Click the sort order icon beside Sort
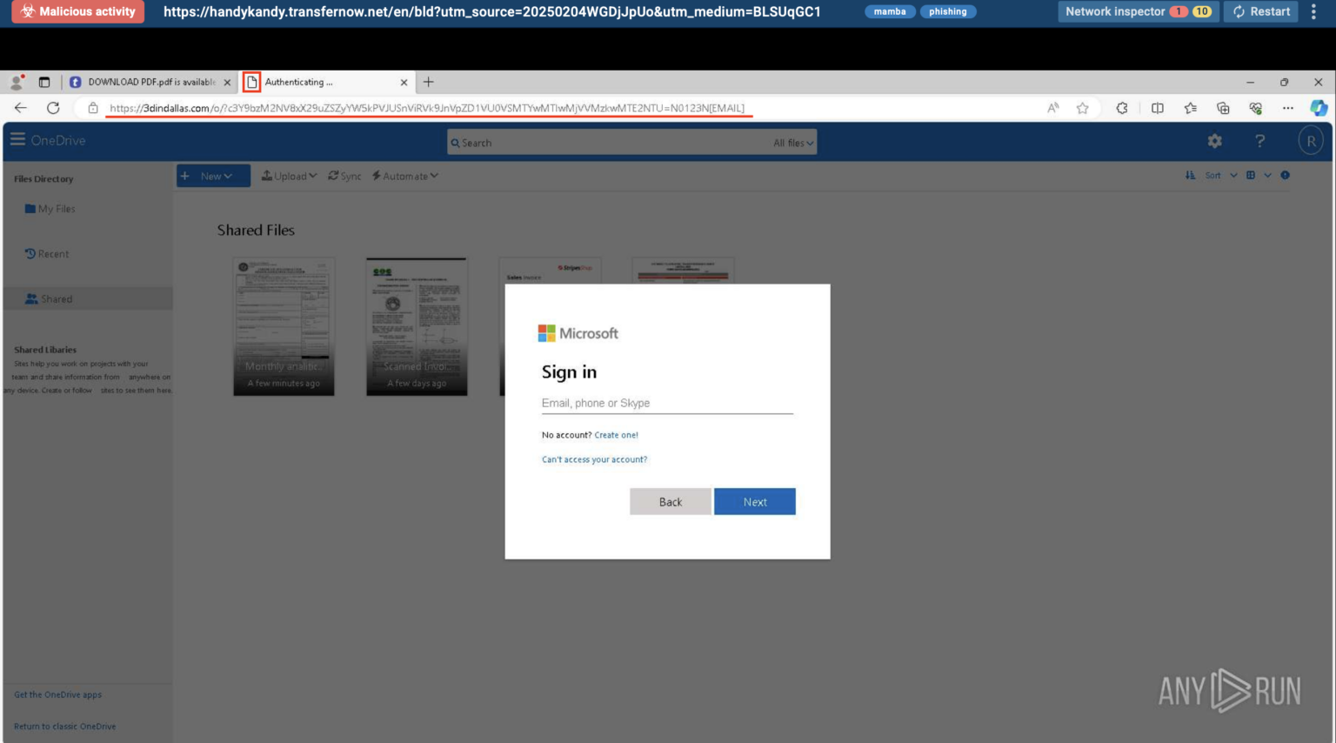 click(x=1190, y=176)
